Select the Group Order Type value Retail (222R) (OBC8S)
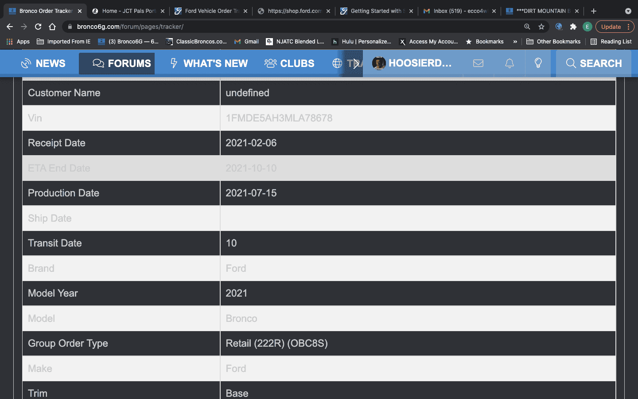Screen dimensions: 638x399 pos(277,343)
